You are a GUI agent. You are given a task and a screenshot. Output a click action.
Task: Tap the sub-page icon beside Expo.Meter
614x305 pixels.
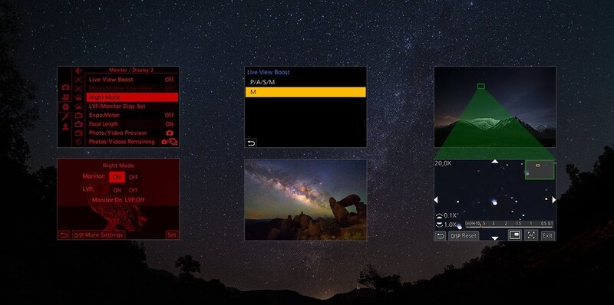pos(79,116)
